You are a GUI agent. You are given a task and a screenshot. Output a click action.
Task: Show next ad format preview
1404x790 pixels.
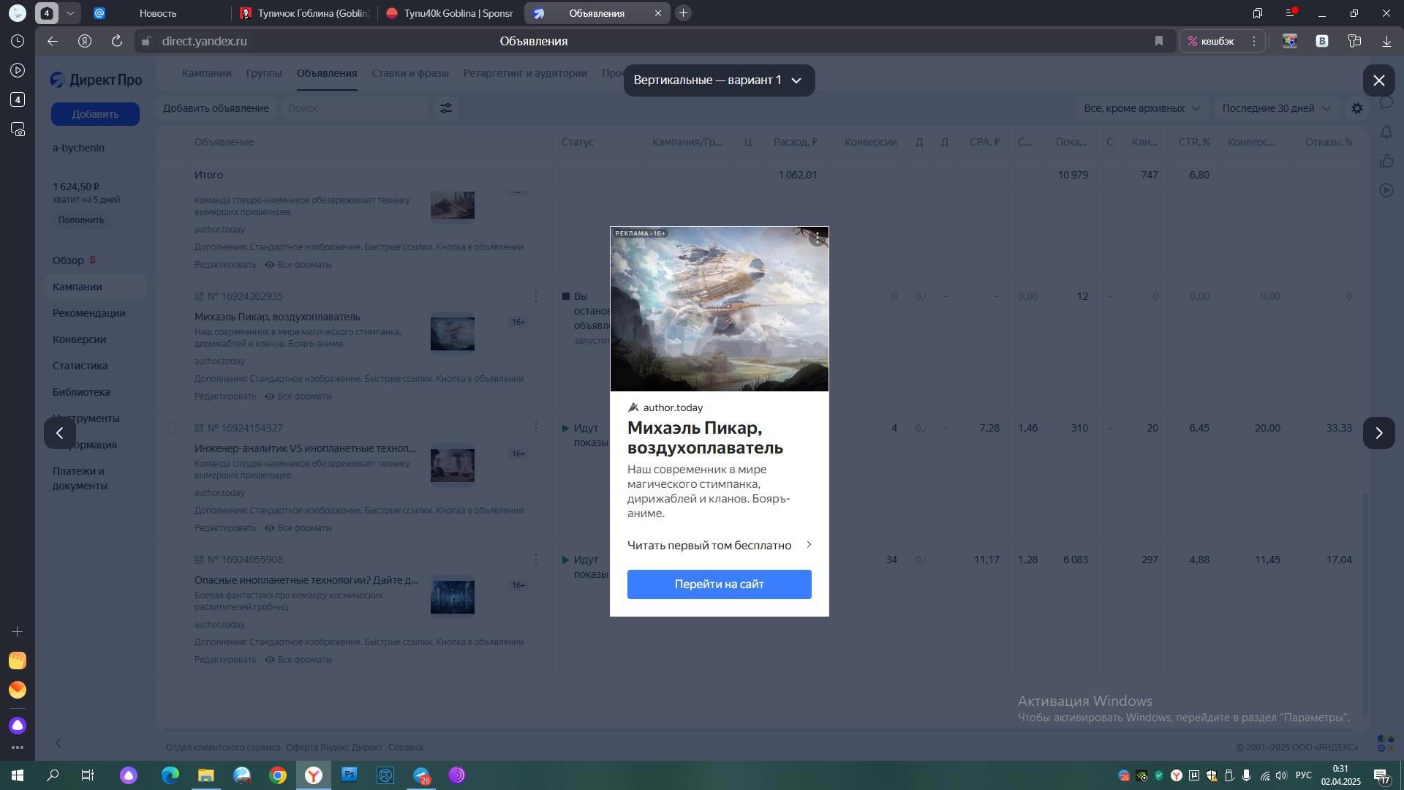[x=1378, y=433]
